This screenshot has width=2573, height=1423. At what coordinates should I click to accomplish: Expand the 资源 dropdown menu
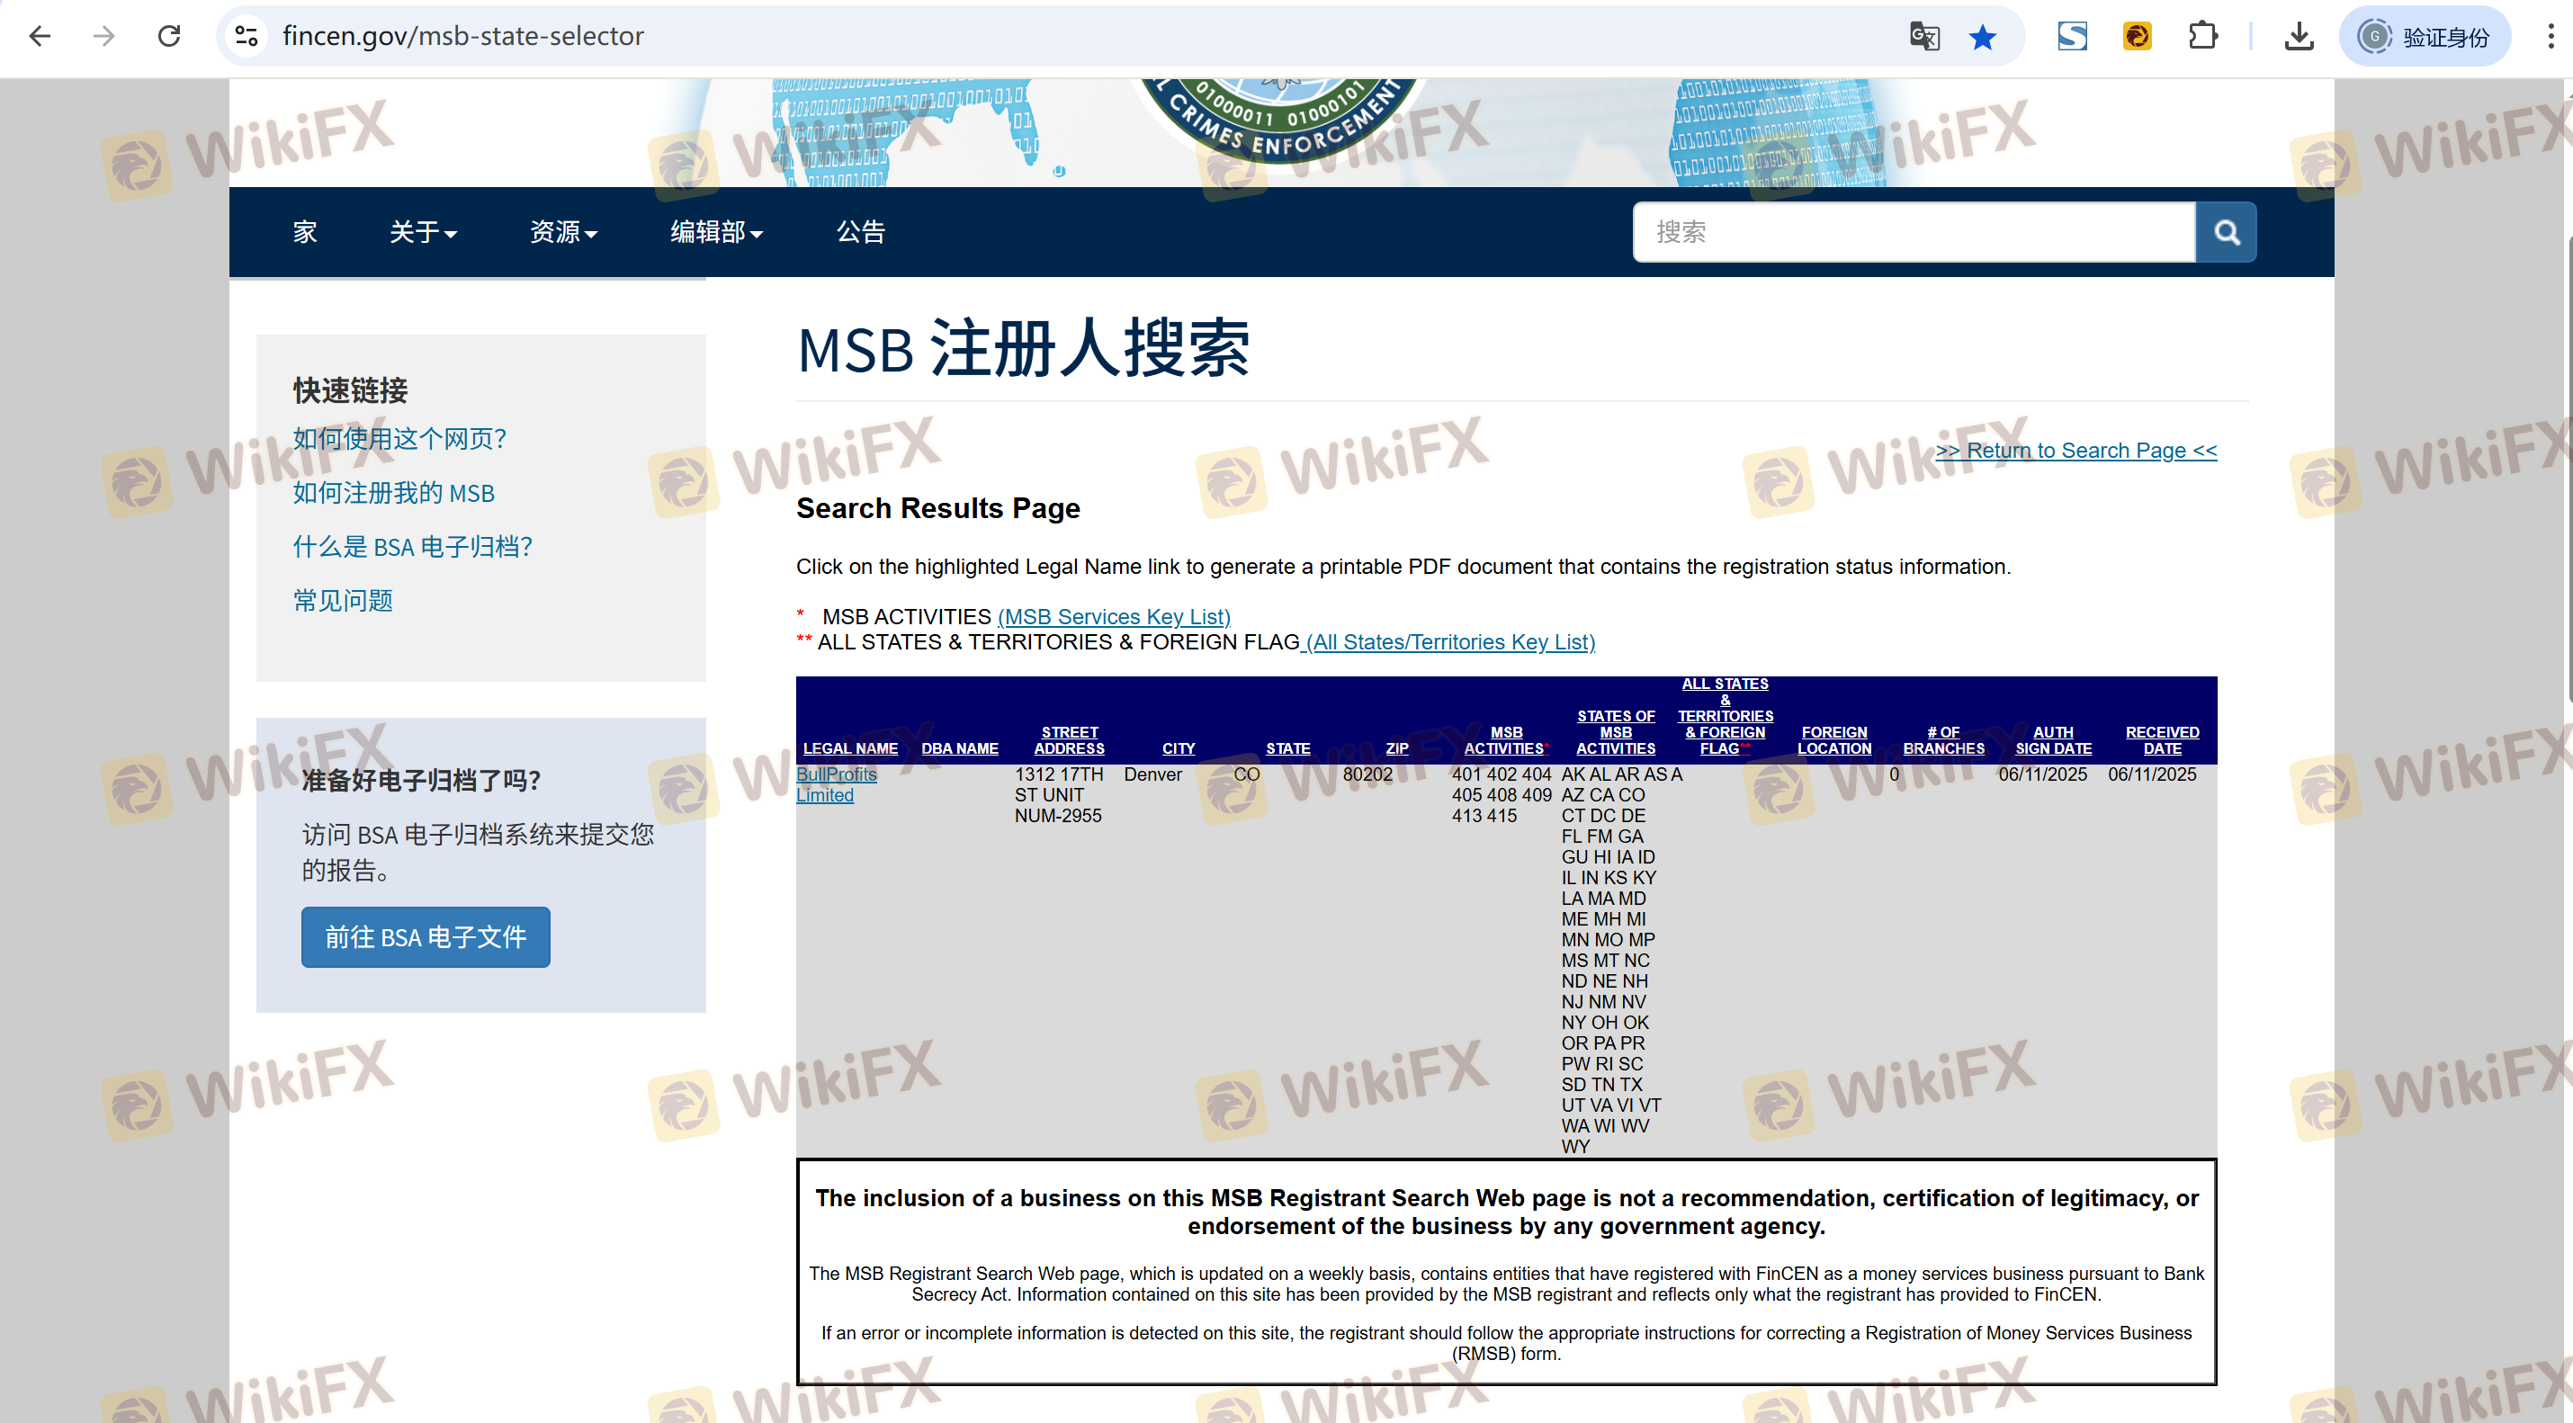pyautogui.click(x=562, y=233)
